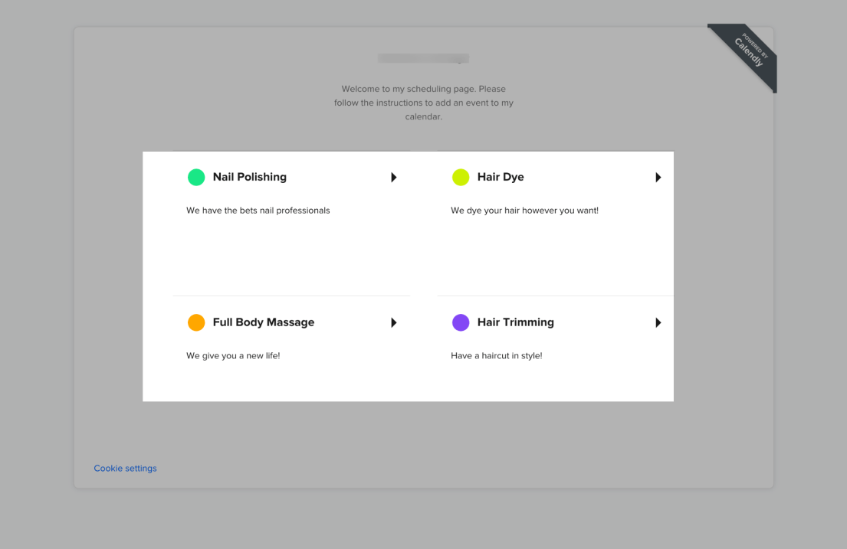This screenshot has width=847, height=549.
Task: Click "We give you a new life!" description
Action: (233, 356)
